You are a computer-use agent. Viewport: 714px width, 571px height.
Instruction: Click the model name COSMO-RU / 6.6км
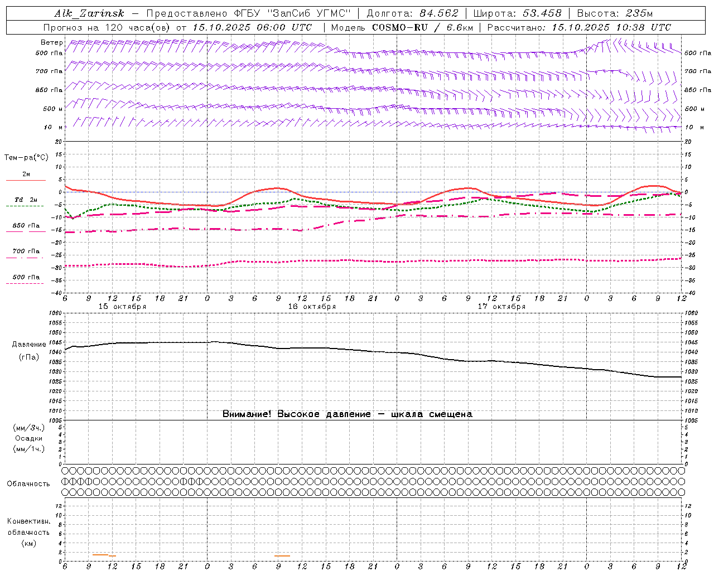(x=422, y=27)
